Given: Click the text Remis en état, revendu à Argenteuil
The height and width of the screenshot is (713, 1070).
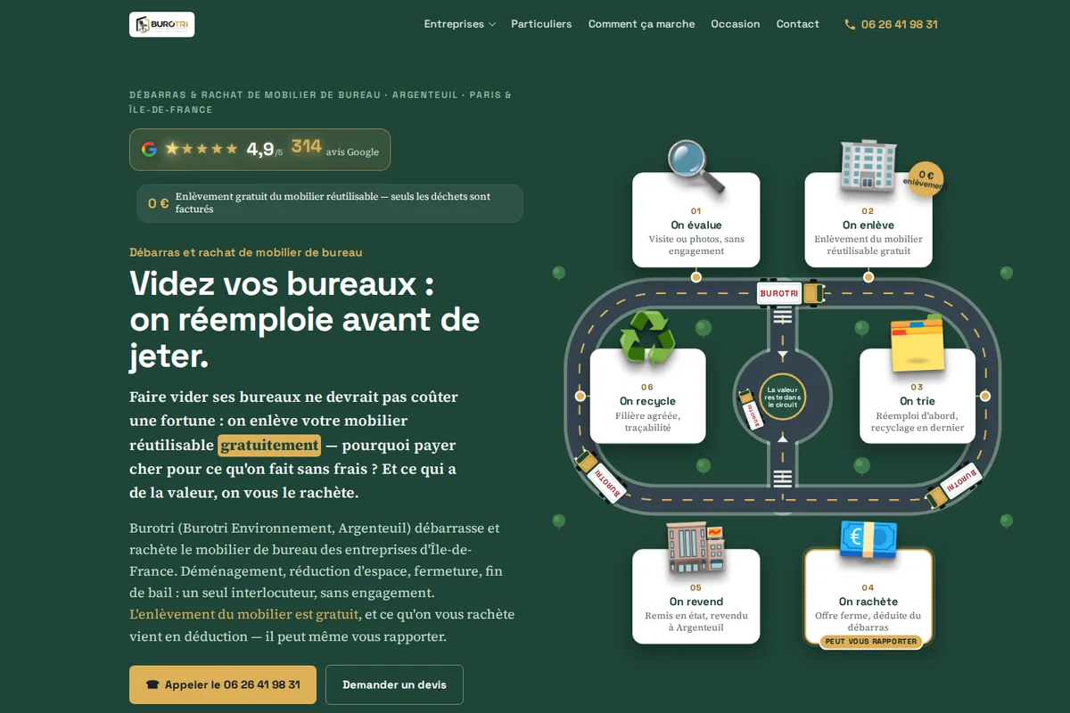Looking at the screenshot, I should pyautogui.click(x=696, y=621).
